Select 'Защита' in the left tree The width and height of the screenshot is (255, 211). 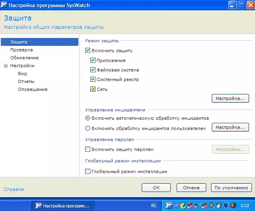point(40,42)
